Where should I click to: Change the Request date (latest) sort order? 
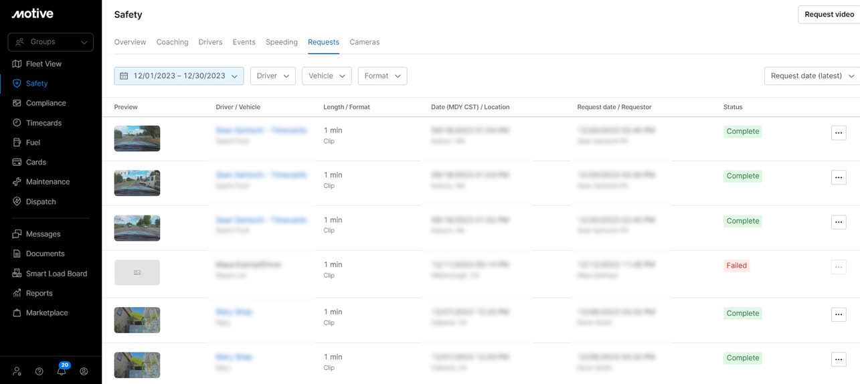tap(812, 76)
